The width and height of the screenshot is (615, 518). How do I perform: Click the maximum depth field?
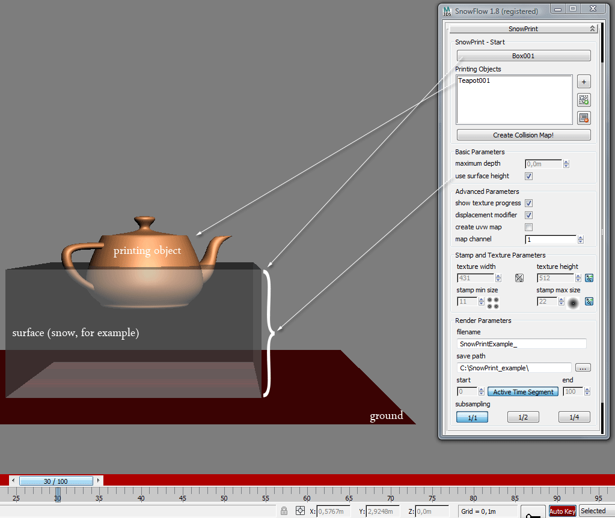point(543,164)
